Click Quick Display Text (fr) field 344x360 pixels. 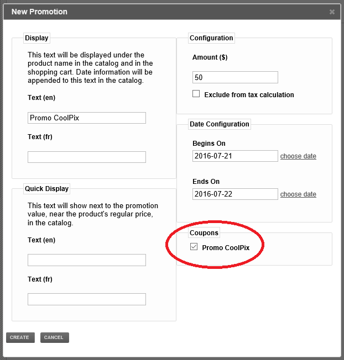pos(87,299)
